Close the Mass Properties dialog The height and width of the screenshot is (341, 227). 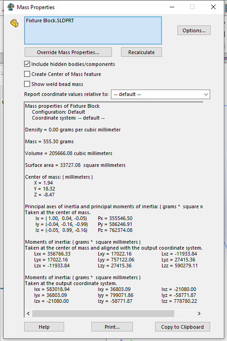213,7
